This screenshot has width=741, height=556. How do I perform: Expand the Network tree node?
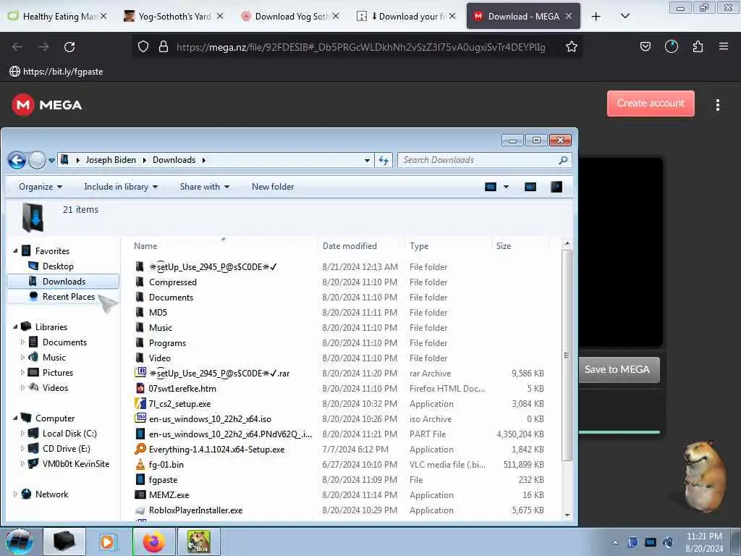(x=15, y=494)
